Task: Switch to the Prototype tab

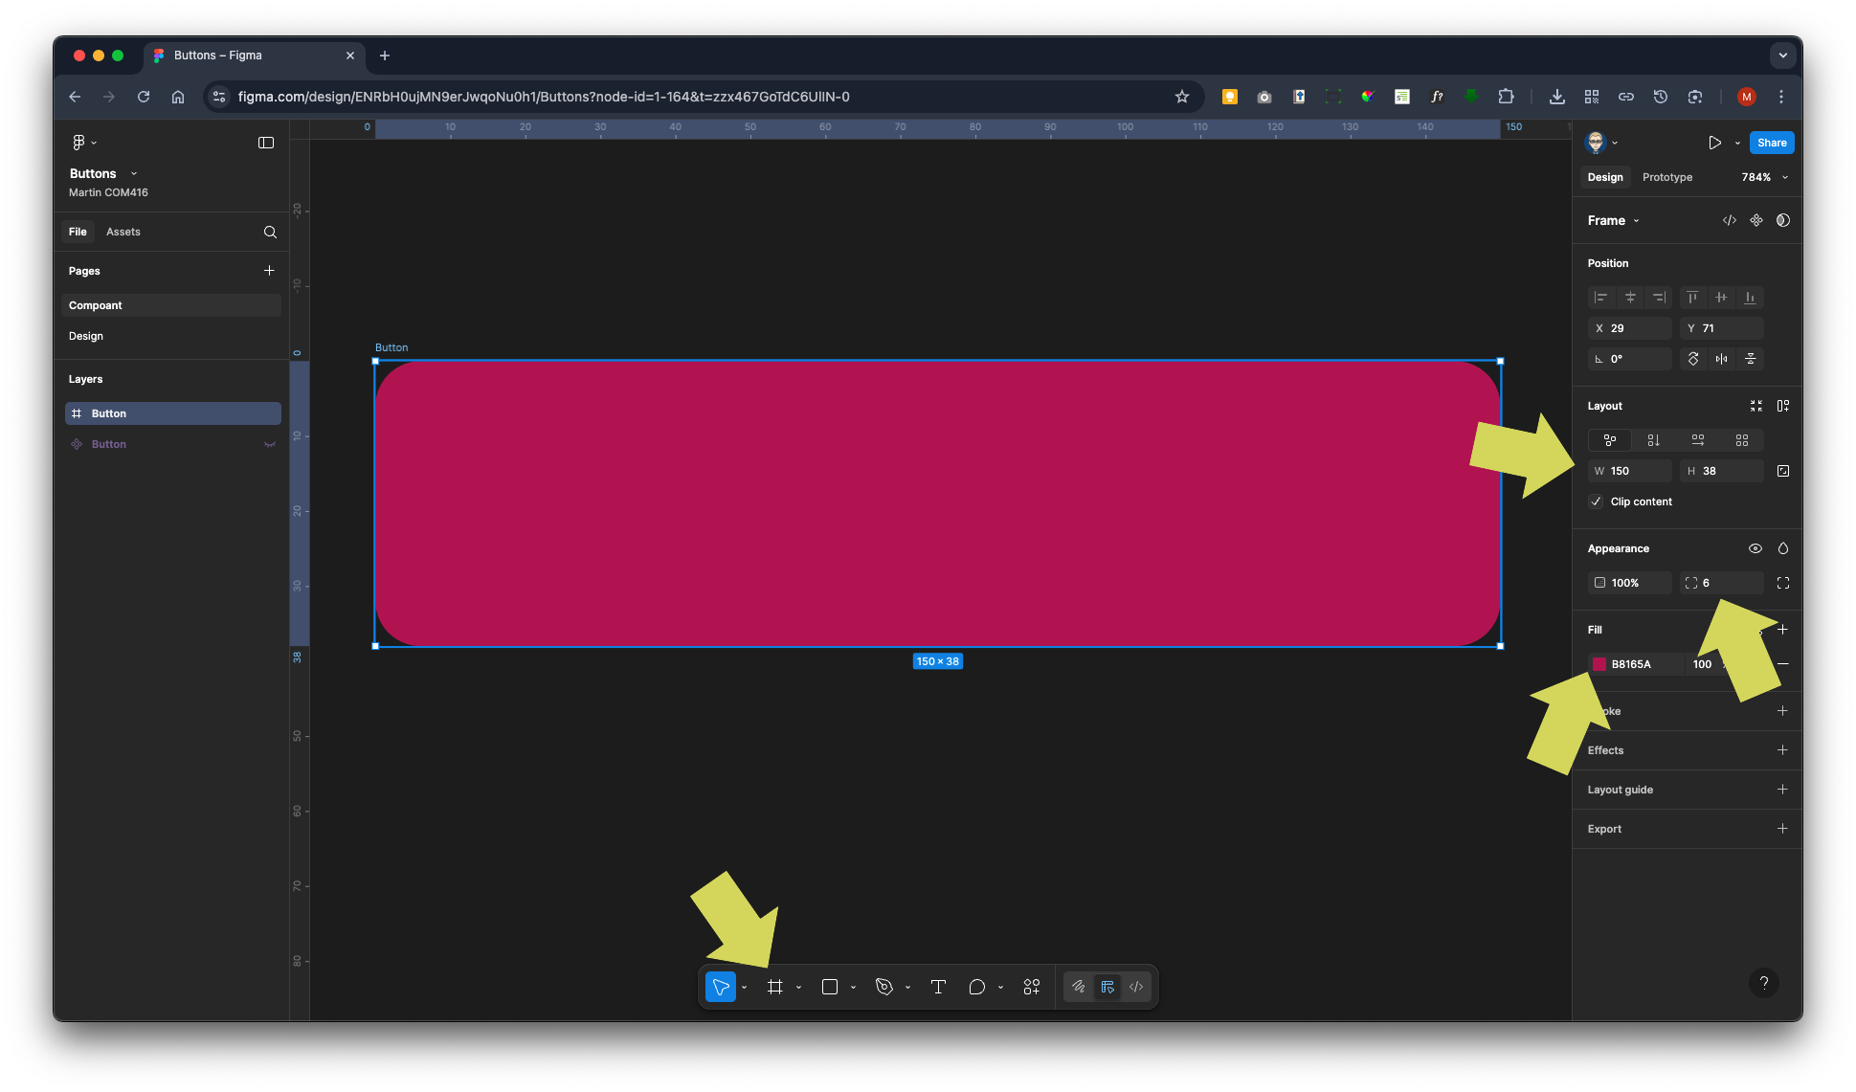Action: tap(1666, 177)
